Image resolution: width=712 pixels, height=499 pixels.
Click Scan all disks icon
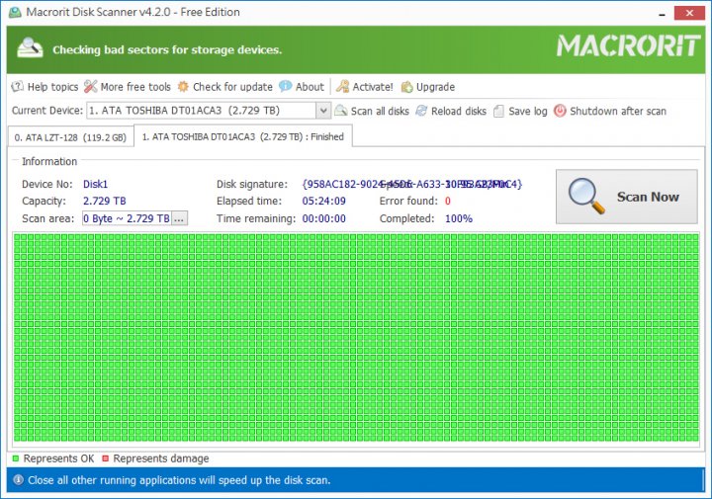click(340, 111)
